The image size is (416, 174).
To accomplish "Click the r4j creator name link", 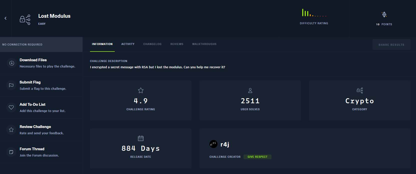I will [225, 144].
